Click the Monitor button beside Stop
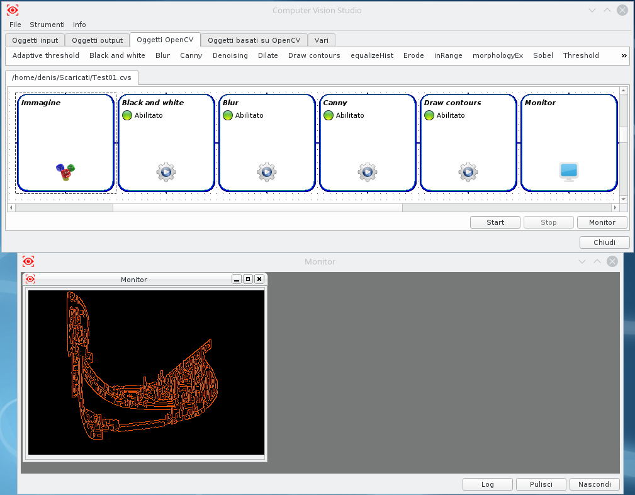Viewport: 635px width, 495px height. pyautogui.click(x=602, y=222)
